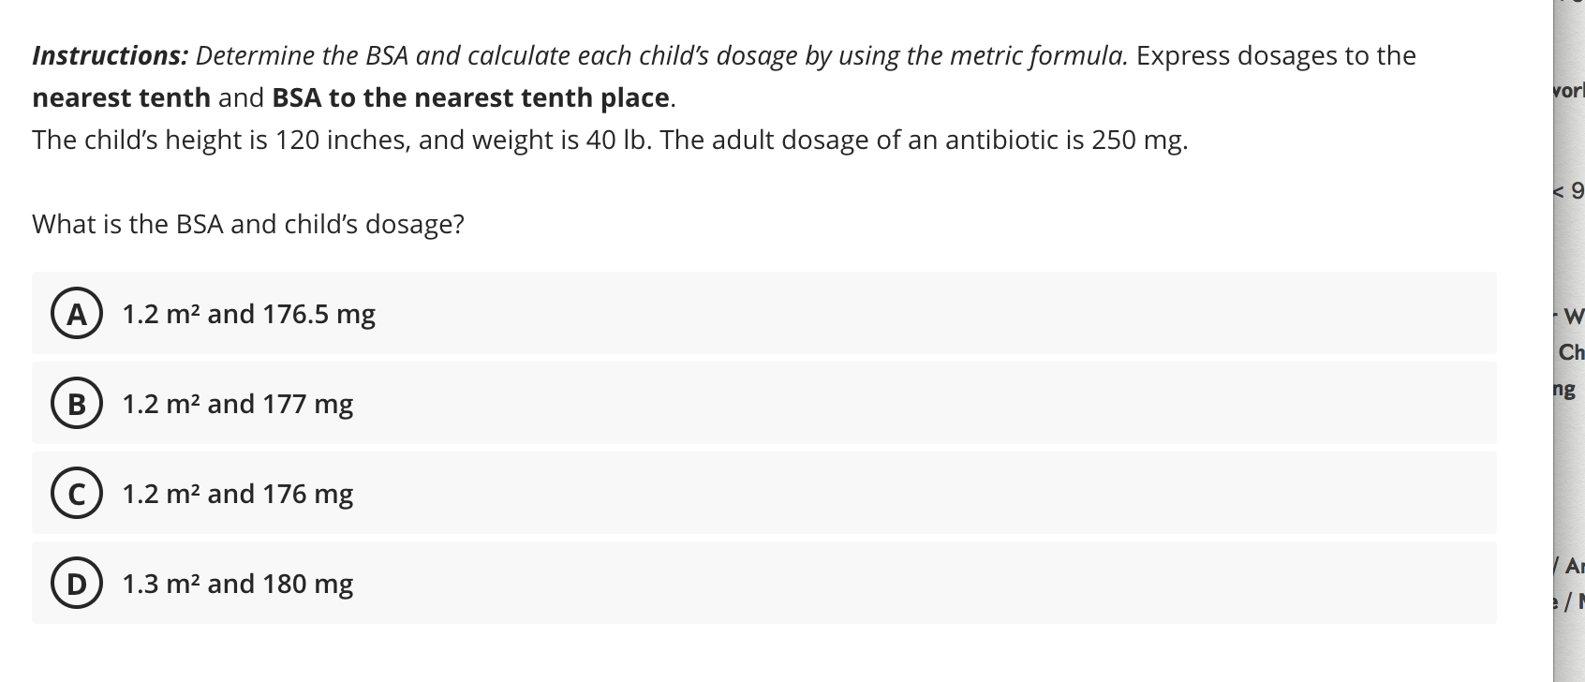The height and width of the screenshot is (682, 1585).
Task: Select answer '1.2 m² and 177 mg'
Action: click(237, 404)
